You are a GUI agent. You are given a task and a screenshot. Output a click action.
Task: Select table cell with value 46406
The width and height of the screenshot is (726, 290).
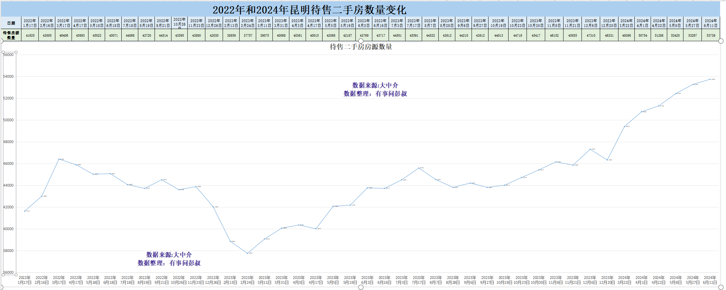(x=64, y=35)
